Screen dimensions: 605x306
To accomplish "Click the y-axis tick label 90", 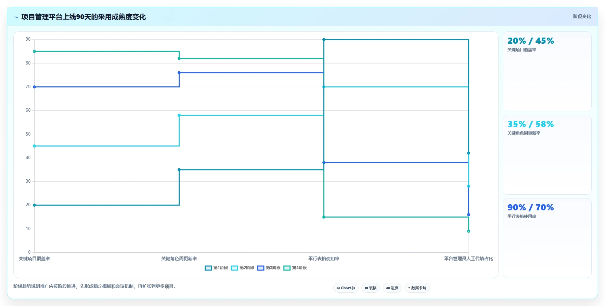I will point(28,39).
